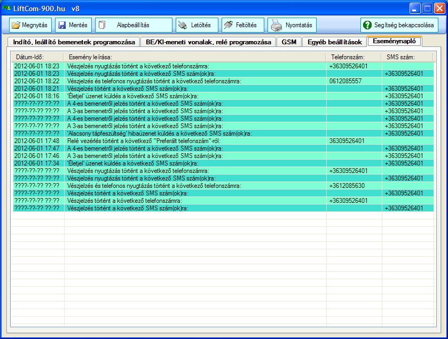Click the Esemény leírása column header

(x=195, y=57)
